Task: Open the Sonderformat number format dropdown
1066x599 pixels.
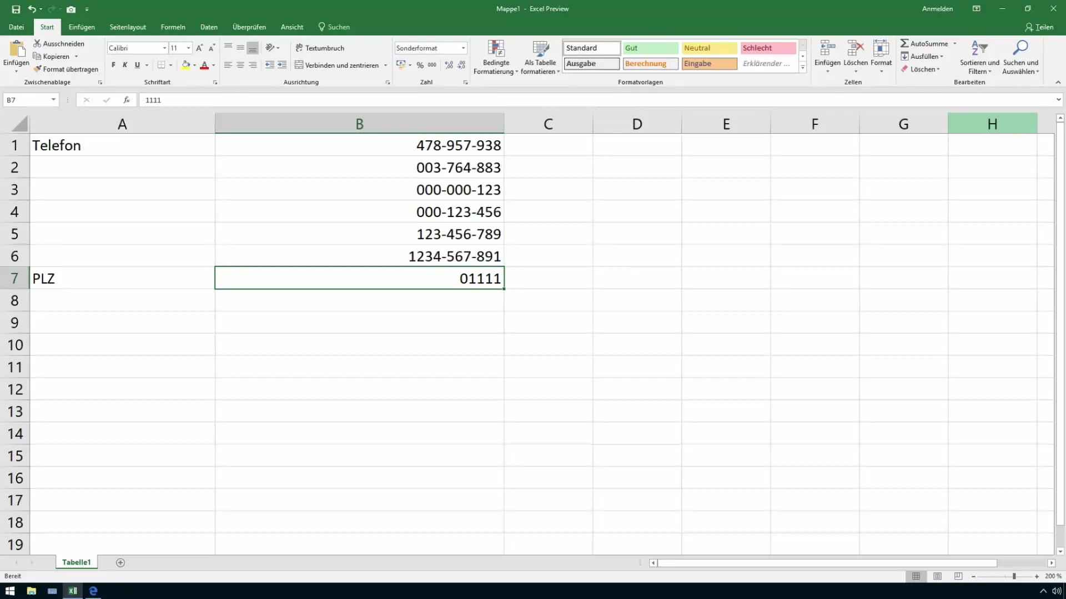Action: point(463,48)
